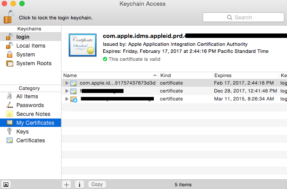Click the All Items keys icon

(x=9, y=96)
